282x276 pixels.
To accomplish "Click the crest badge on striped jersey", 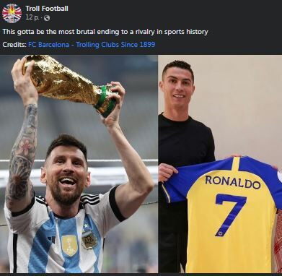I will (89, 240).
